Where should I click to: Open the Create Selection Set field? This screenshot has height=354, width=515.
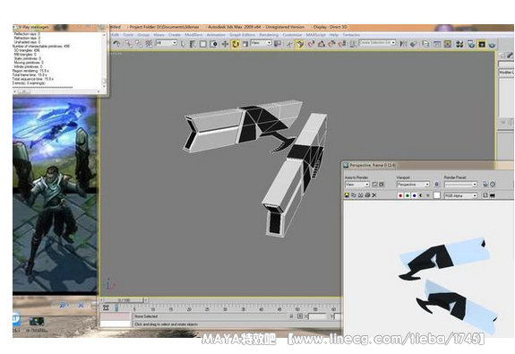[x=377, y=43]
